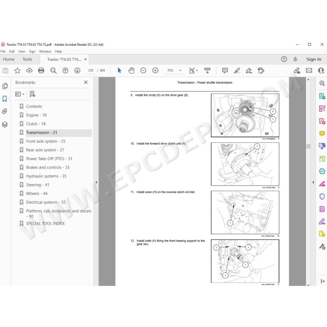Click the page number field 258
Viewport: 327px width, 327px height.
click(91, 71)
